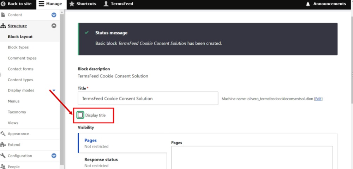Collapse the Structure menu chevron
353x169 pixels.
tap(54, 26)
